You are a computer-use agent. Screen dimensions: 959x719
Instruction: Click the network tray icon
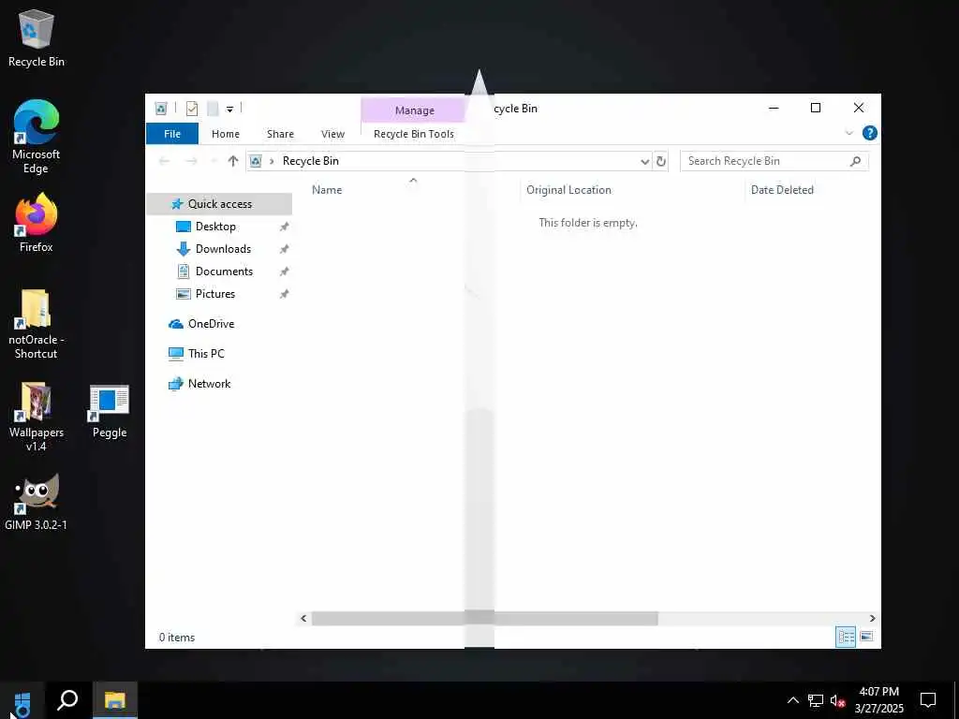[816, 700]
